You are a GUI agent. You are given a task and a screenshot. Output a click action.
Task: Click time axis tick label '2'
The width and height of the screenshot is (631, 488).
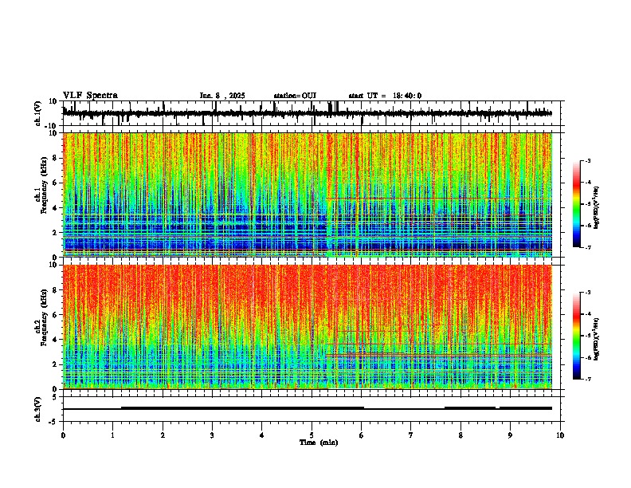click(x=163, y=435)
